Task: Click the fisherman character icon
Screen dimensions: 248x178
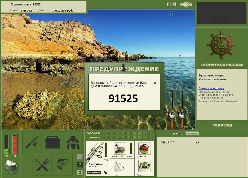Action: click(x=73, y=142)
